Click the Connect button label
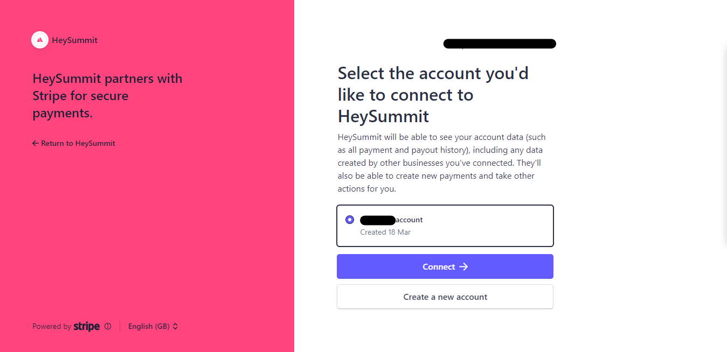Image resolution: width=727 pixels, height=352 pixels. (x=439, y=267)
